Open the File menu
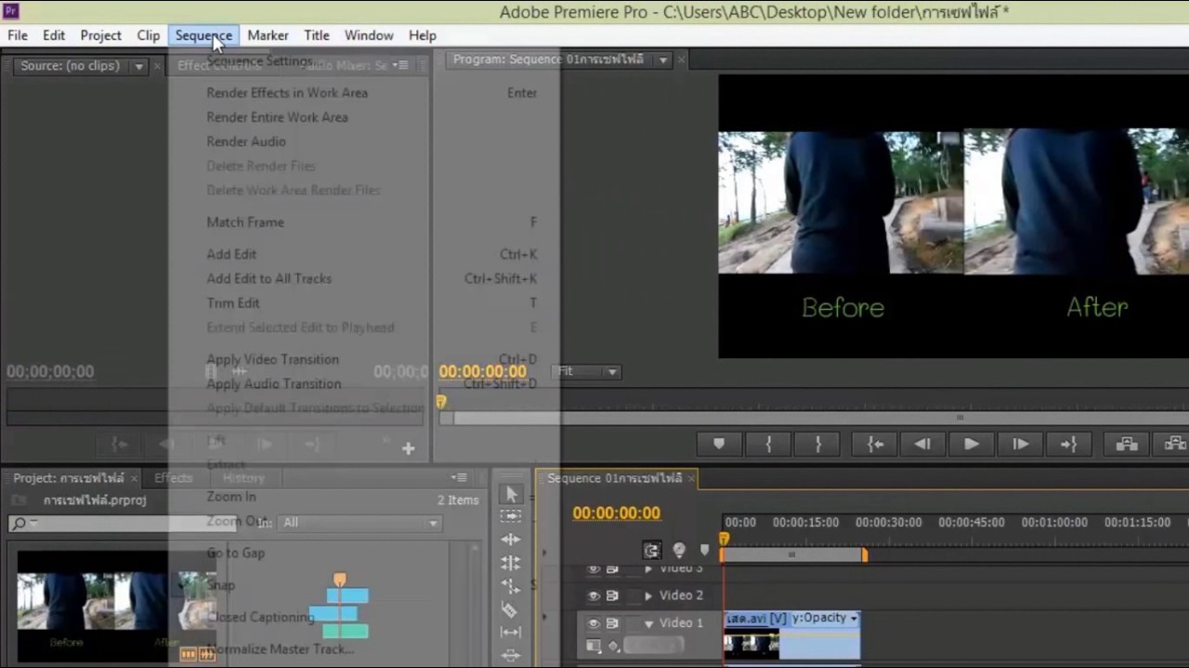 point(18,35)
